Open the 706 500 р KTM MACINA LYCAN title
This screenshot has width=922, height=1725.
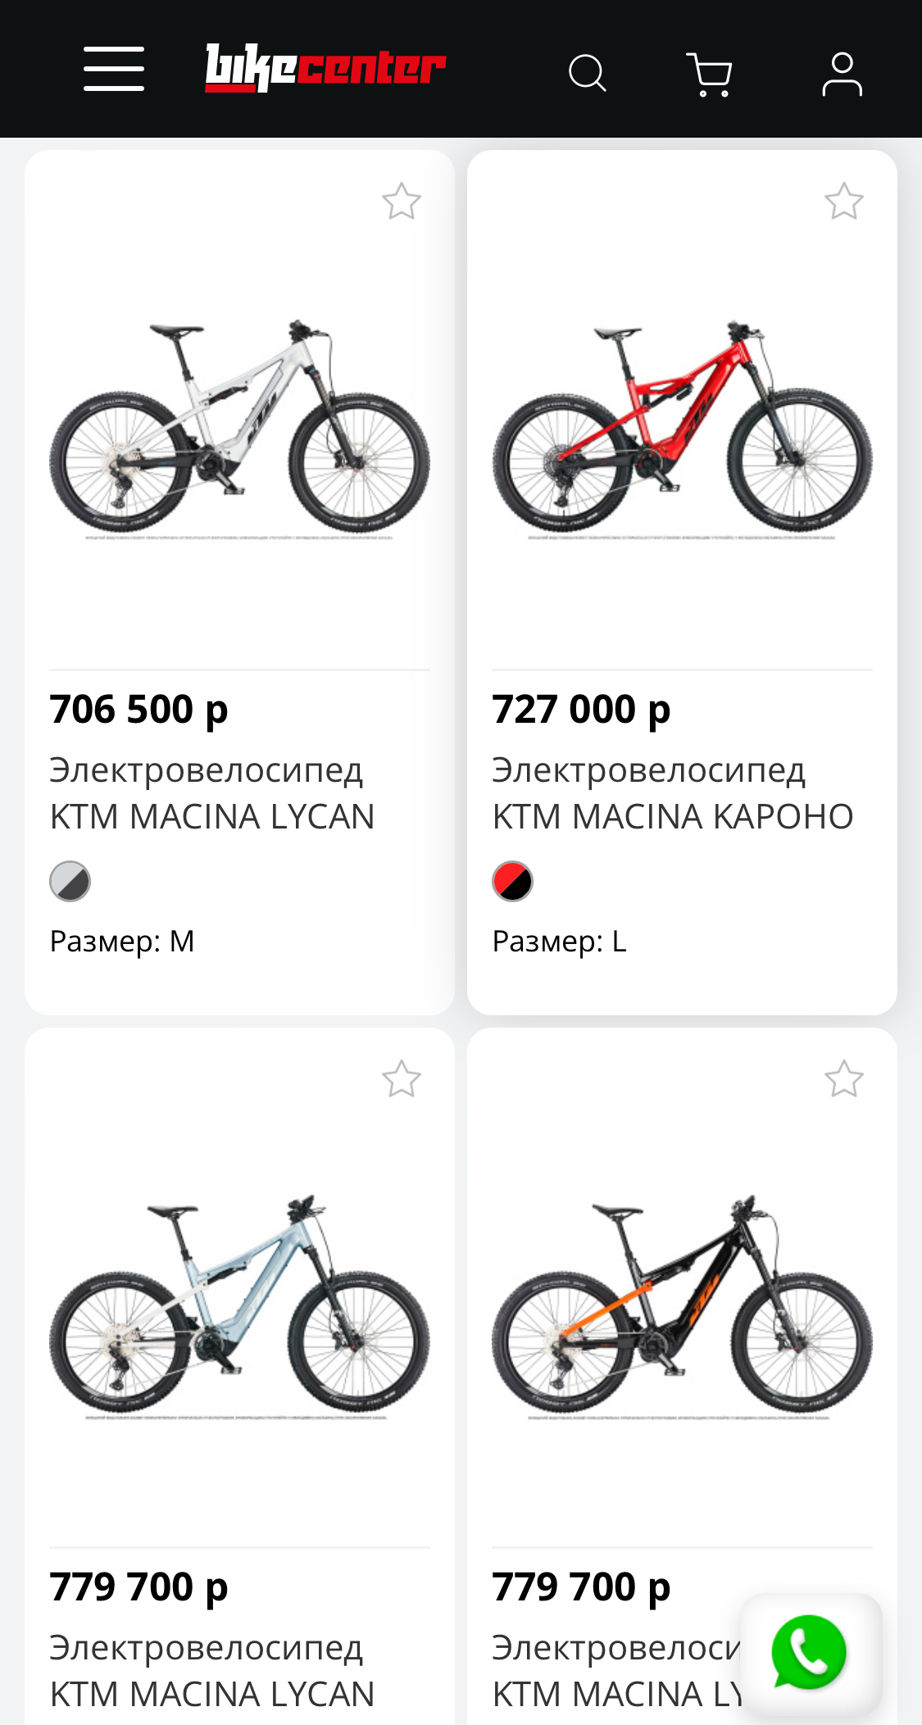(x=211, y=793)
